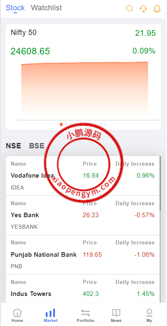Open Indus Towers stock entry
This screenshot has height=326, width=167.
82,288
